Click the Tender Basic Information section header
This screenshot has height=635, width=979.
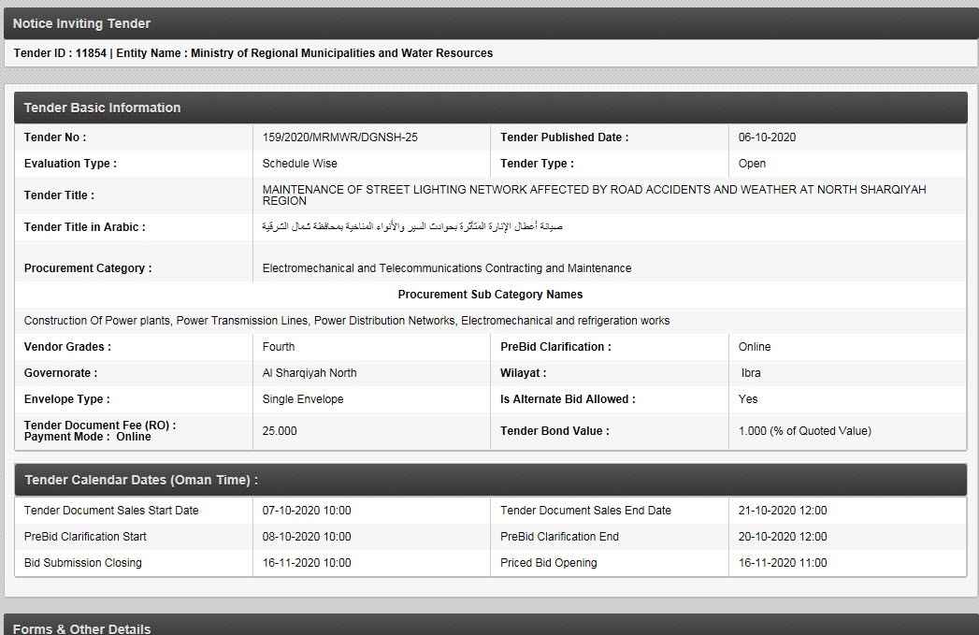click(x=102, y=108)
